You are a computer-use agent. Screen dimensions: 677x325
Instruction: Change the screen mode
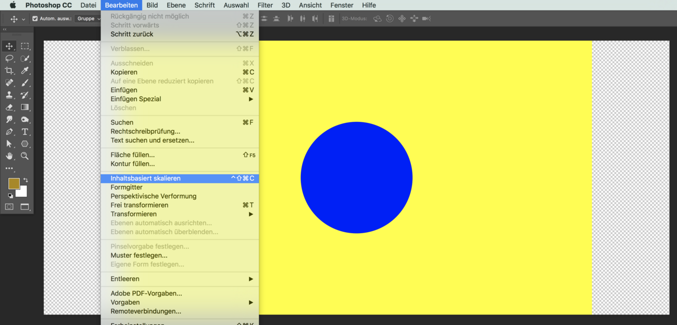pos(25,207)
